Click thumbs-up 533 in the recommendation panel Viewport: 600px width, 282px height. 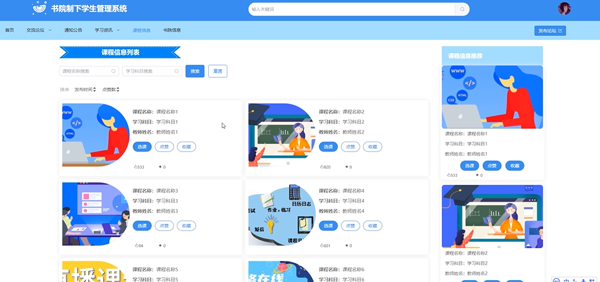click(452, 175)
